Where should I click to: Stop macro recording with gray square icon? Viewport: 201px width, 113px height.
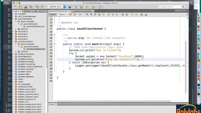(136, 14)
